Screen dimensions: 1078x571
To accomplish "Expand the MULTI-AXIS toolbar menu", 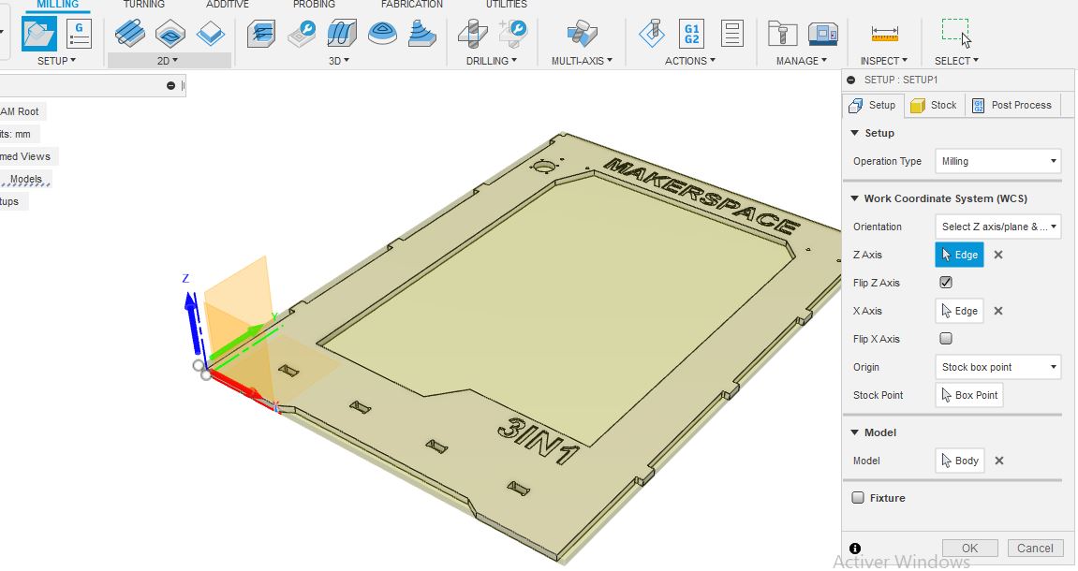I will [582, 61].
